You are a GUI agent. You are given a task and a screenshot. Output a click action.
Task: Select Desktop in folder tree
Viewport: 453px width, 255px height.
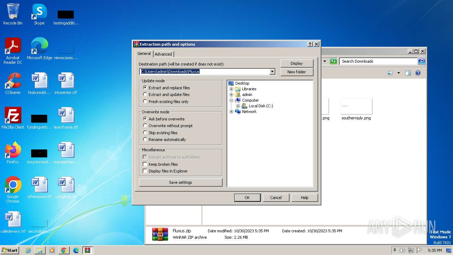click(x=242, y=83)
